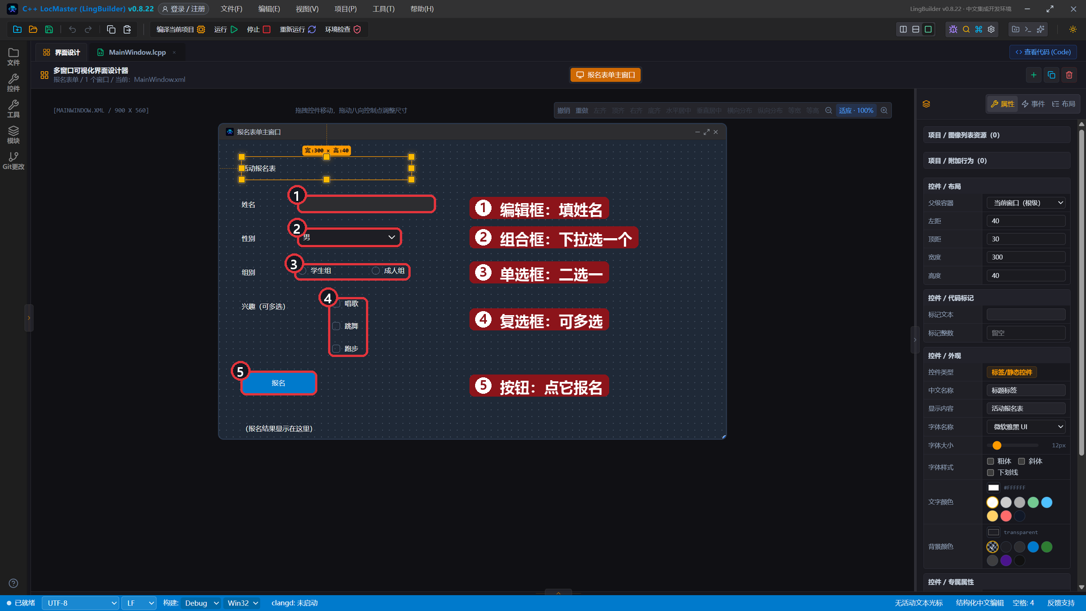The height and width of the screenshot is (611, 1086).
Task: Select the 成人组 radio button
Action: [376, 271]
